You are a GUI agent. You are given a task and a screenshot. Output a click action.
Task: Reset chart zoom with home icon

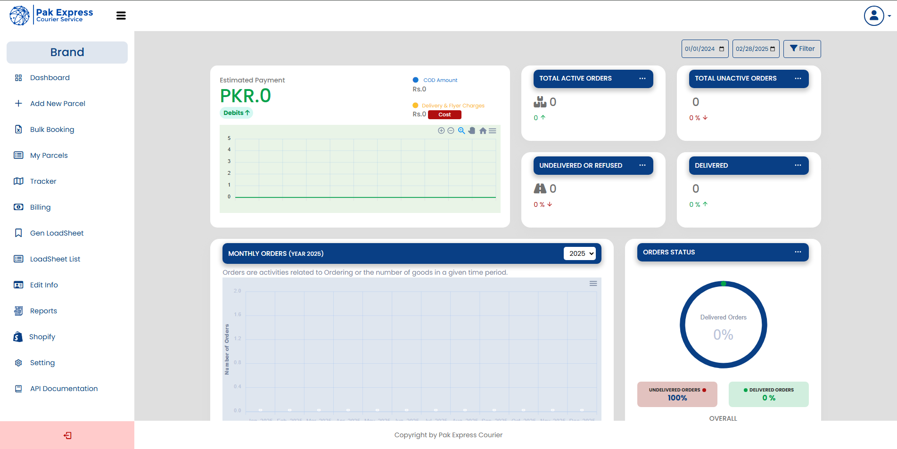point(483,131)
